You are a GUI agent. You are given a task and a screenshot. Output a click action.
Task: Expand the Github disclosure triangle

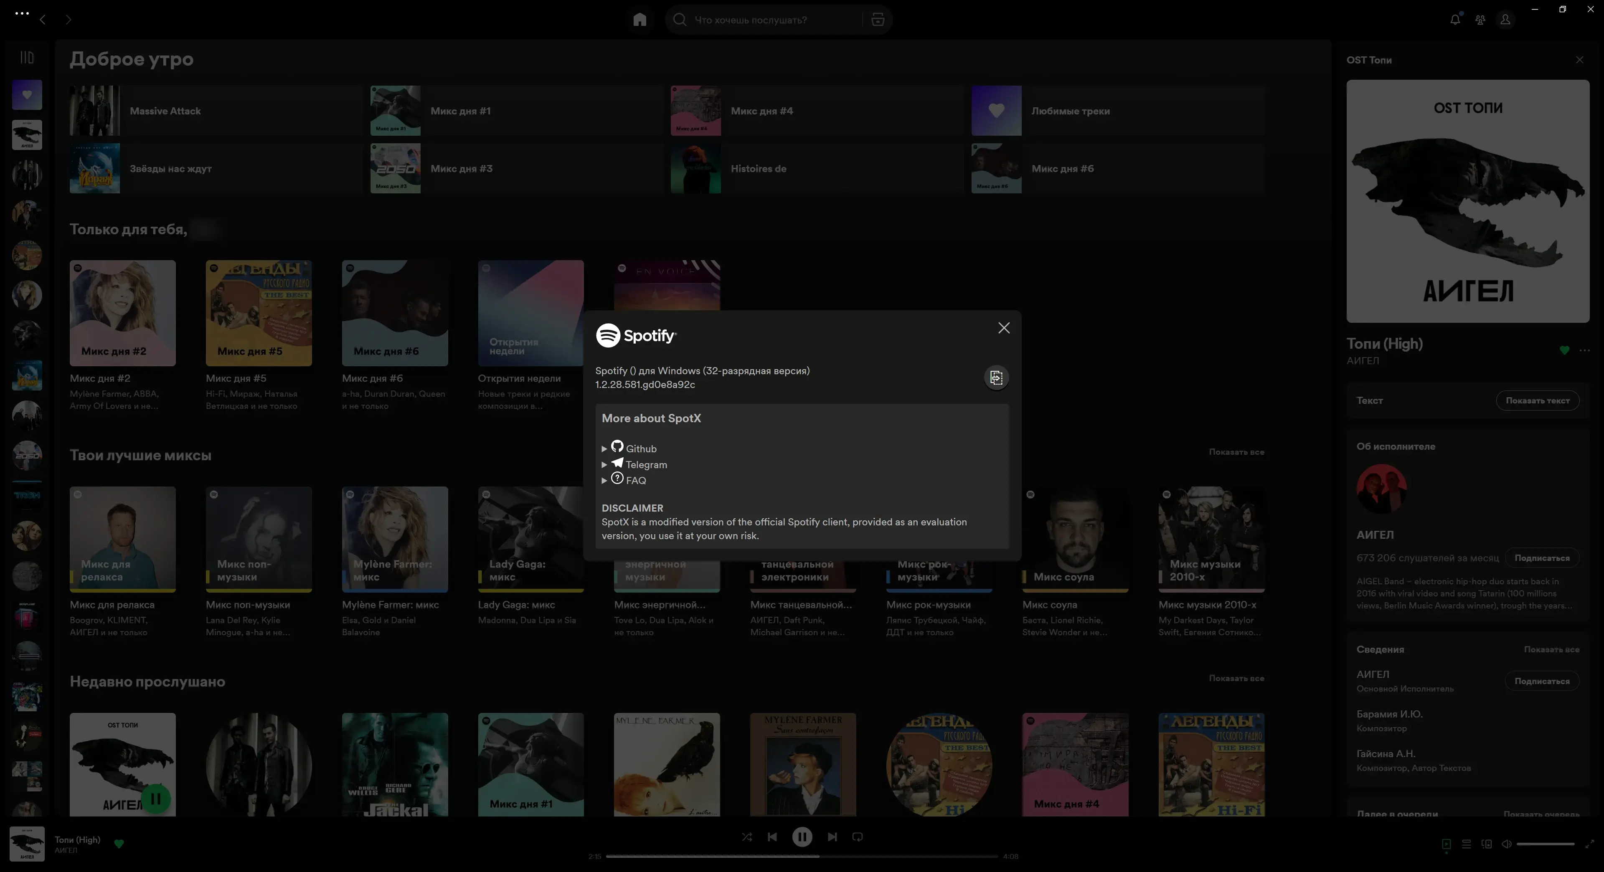click(604, 449)
